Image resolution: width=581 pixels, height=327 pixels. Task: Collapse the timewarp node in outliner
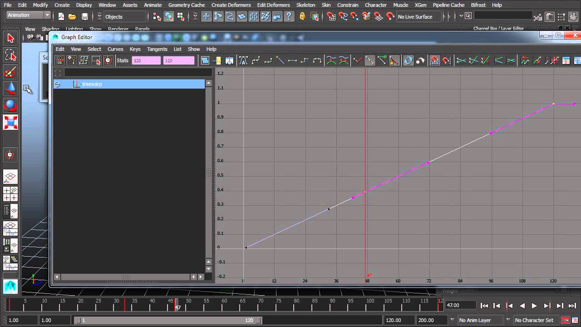point(57,84)
